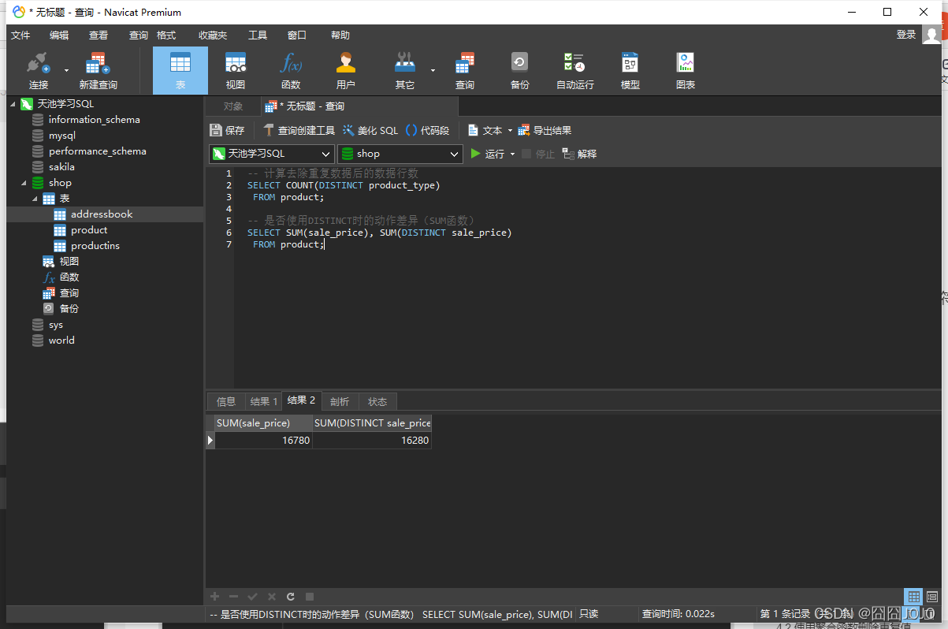Click 导出结果 (Export Result) button
Viewport: 948px width, 629px height.
(x=545, y=130)
